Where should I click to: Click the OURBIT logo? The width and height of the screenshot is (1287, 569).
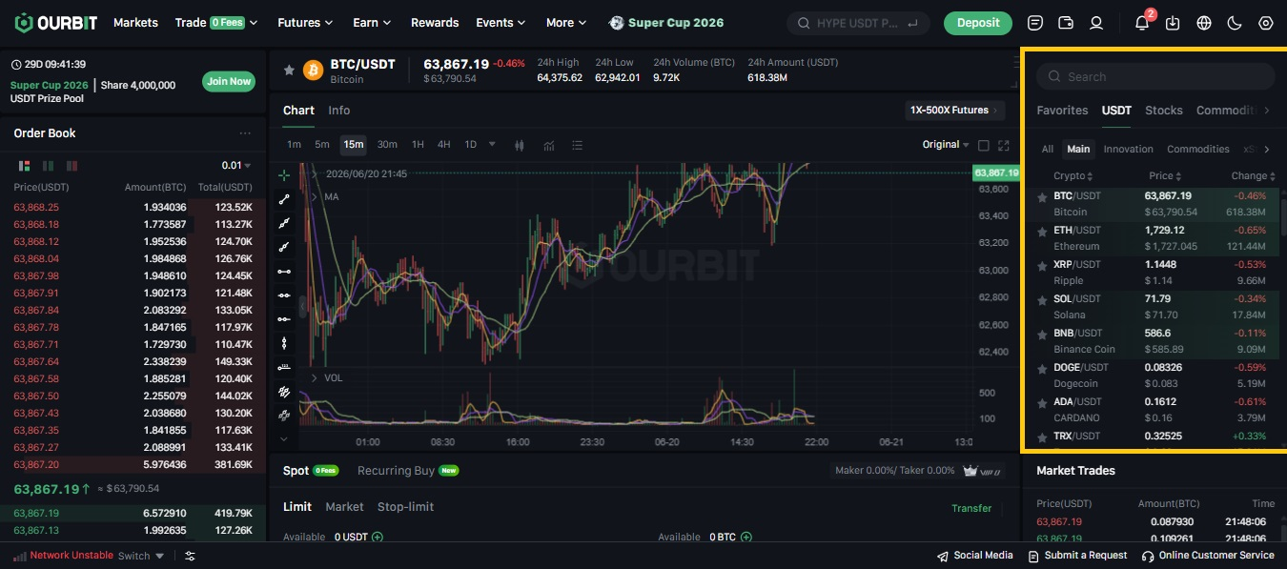57,22
